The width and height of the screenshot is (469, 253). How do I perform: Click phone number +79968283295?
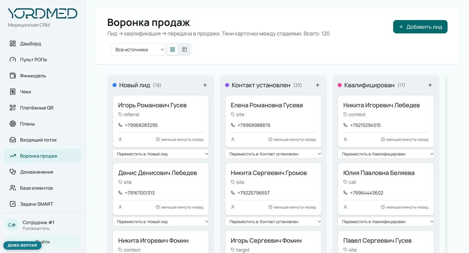pos(141,125)
